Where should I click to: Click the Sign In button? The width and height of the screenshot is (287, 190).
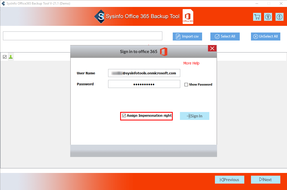click(x=194, y=116)
